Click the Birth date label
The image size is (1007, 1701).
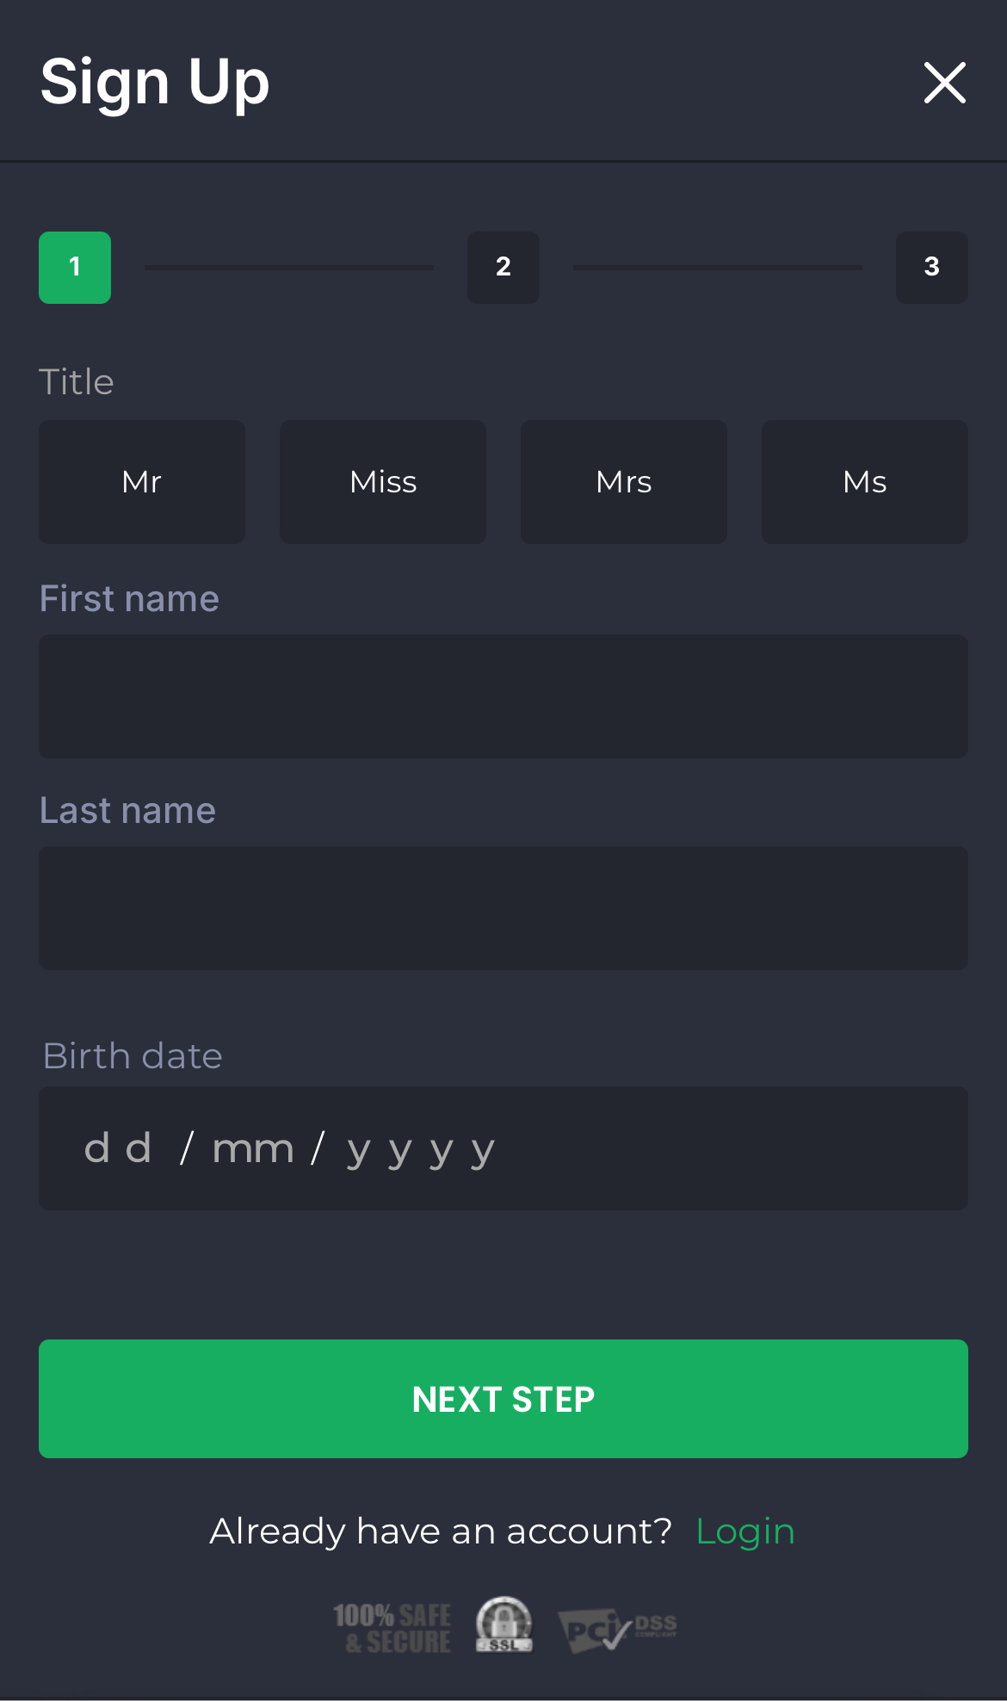(x=133, y=1055)
